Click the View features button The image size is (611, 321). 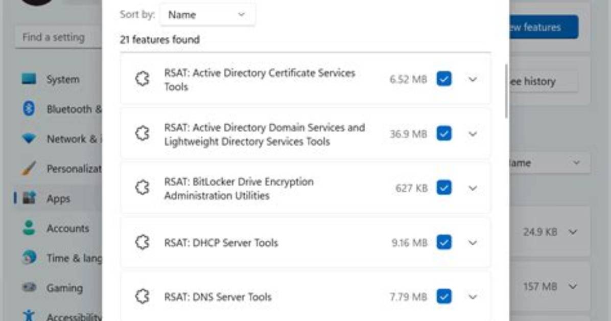tap(544, 27)
